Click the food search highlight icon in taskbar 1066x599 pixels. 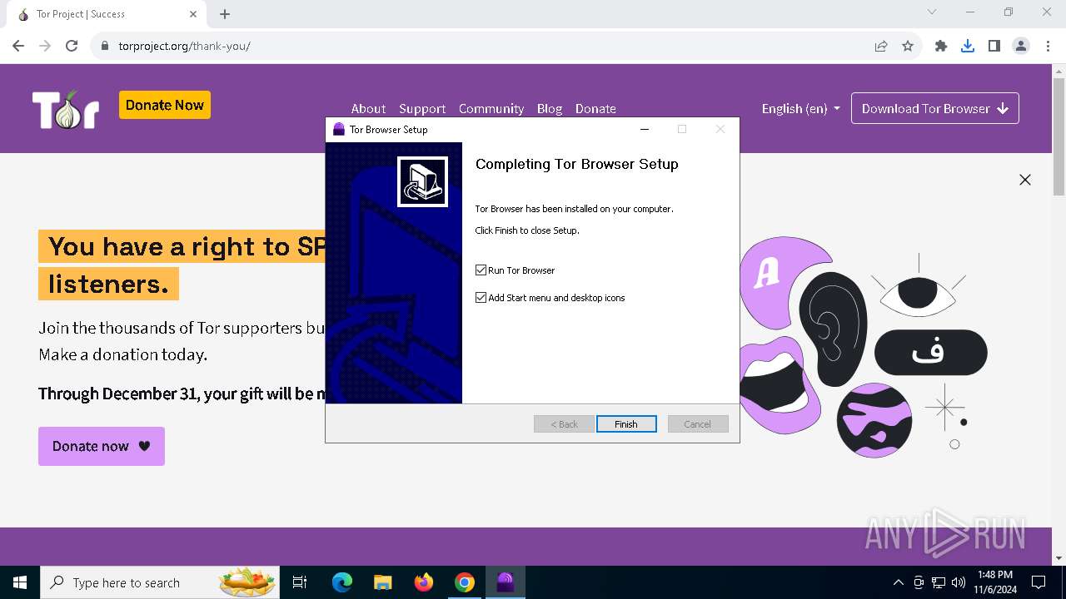[x=247, y=582]
